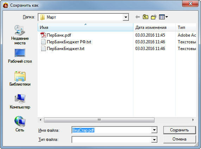This screenshot has height=149, width=201.
Task: Open Компьютер in sidebar
Action: (20, 101)
